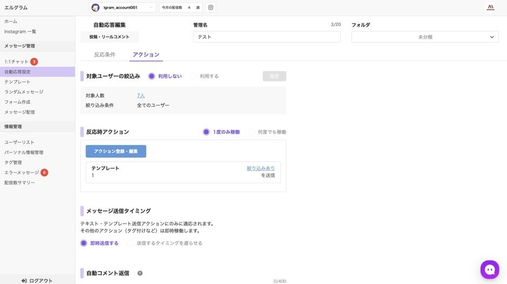
Task: Switch to the 反応条件 tab
Action: (105, 55)
